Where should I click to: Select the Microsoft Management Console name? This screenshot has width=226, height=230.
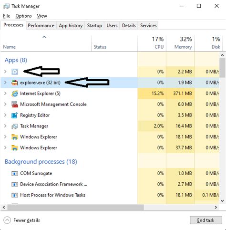tap(53, 105)
